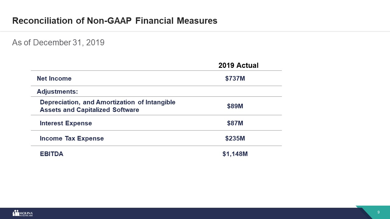Select the EBITDA row label
390x219 pixels.
click(x=52, y=154)
